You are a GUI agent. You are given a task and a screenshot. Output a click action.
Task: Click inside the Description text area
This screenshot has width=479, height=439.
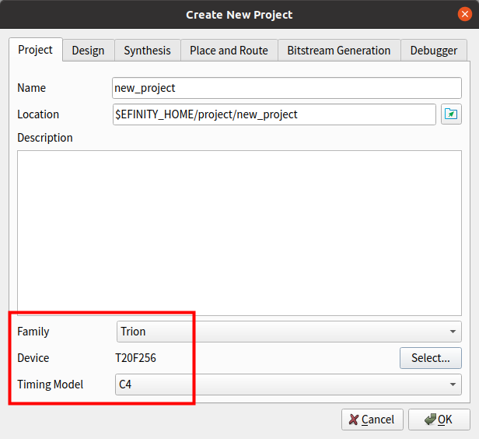coord(239,233)
